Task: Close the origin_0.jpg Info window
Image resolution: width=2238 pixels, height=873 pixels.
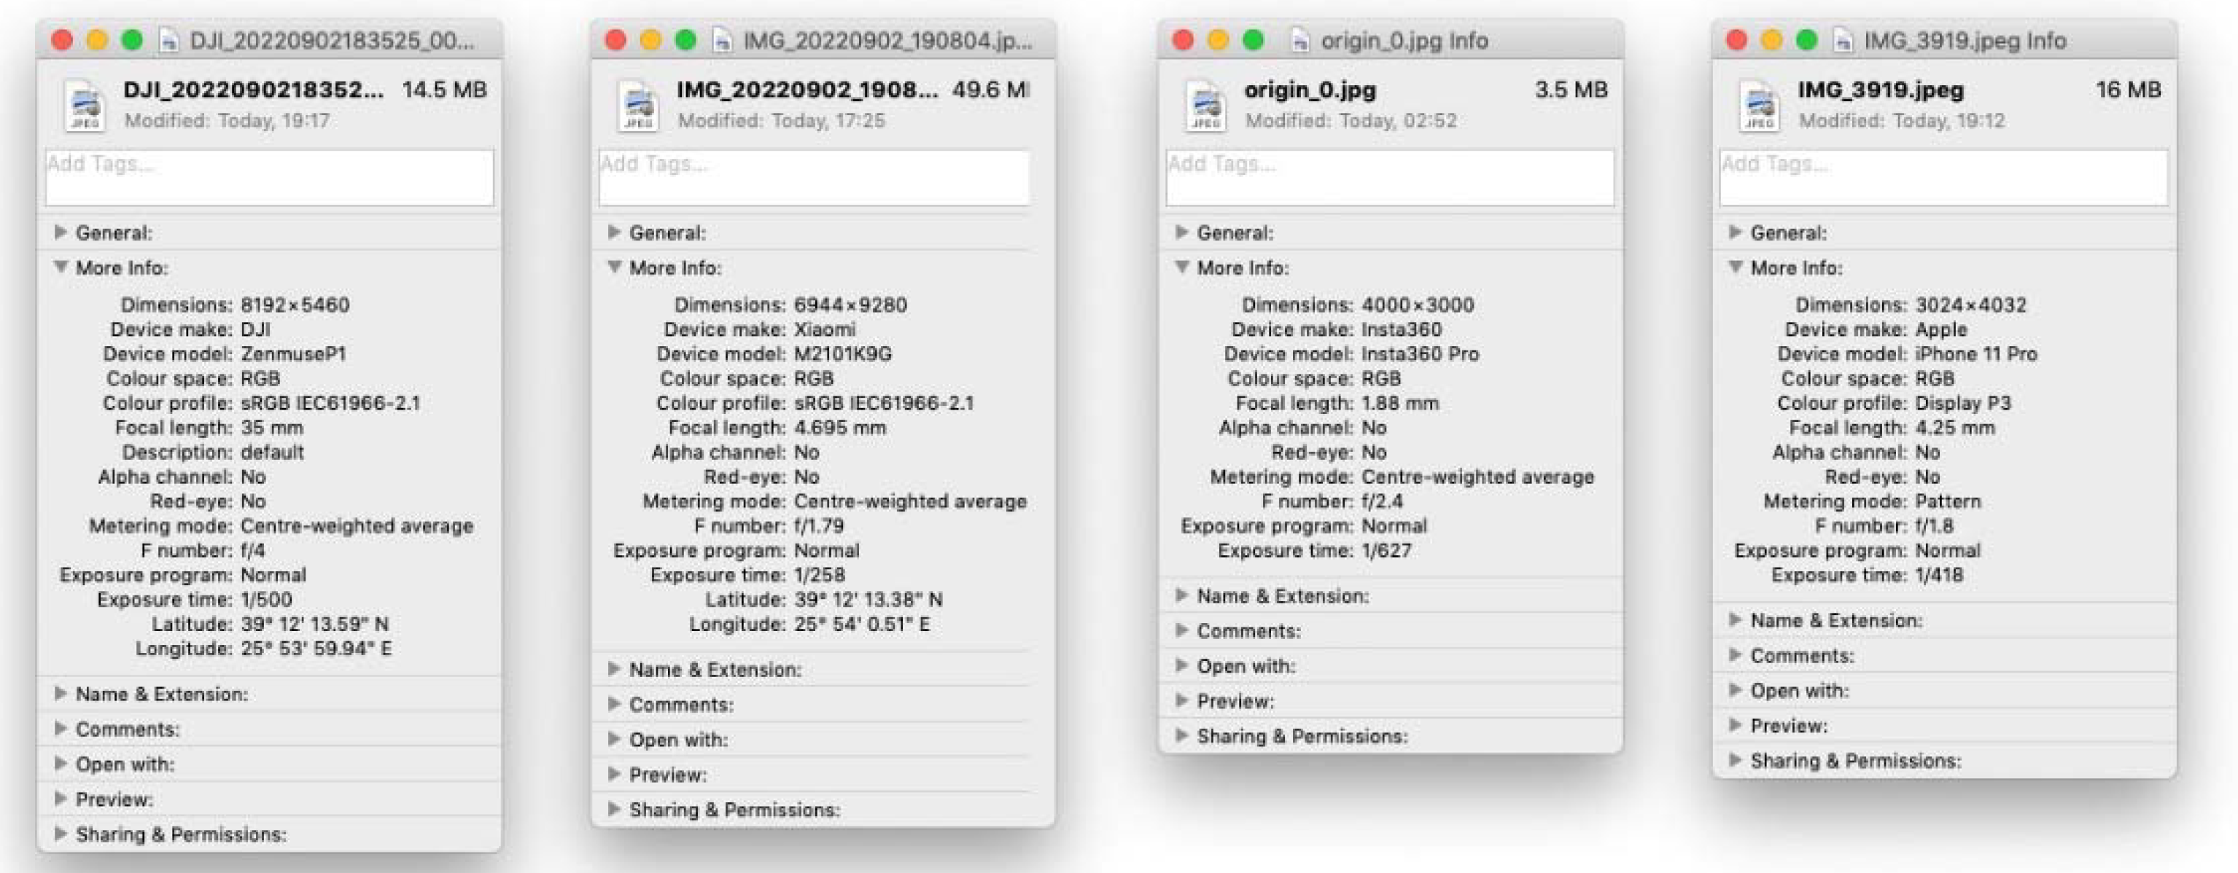Action: [x=1182, y=40]
